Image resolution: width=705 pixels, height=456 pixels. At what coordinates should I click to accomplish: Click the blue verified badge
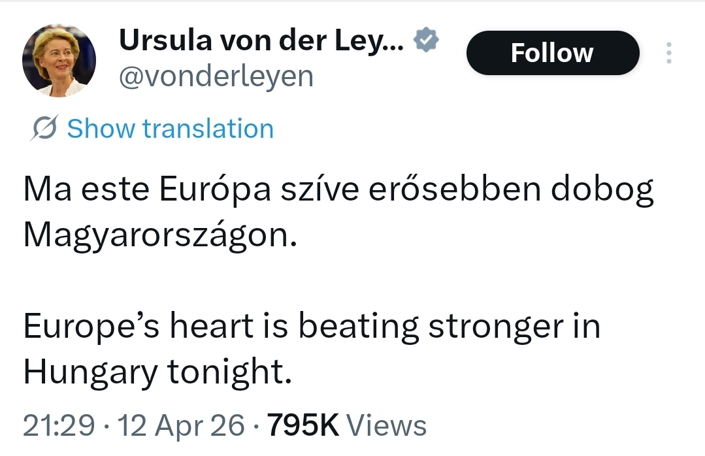427,41
